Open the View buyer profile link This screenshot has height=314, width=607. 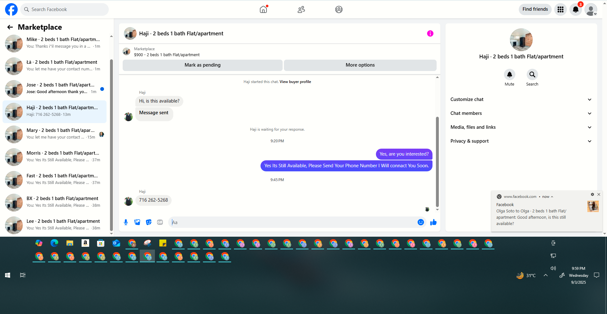(295, 82)
